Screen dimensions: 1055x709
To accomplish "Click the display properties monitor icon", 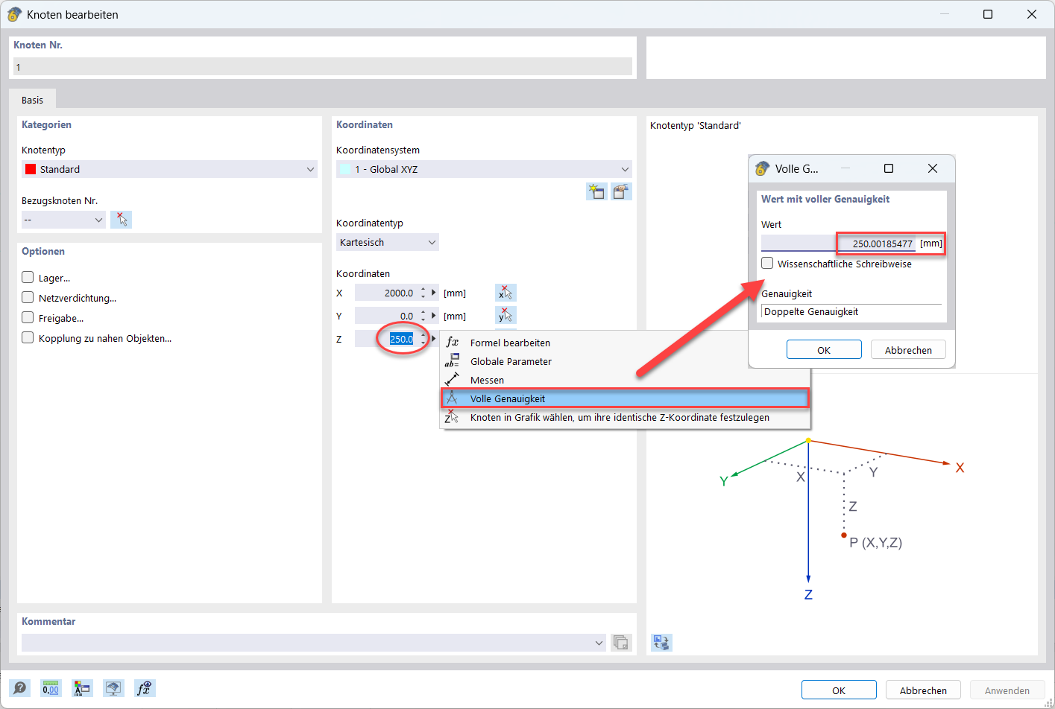I will [113, 688].
